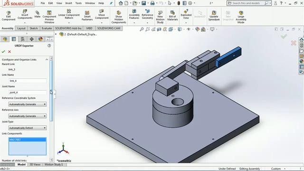Select Move Component tool
This screenshot has height=171, width=304.
102,14
